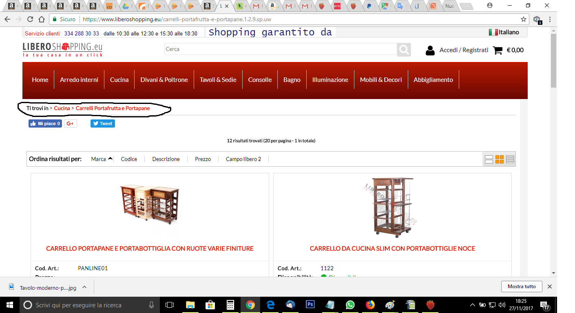Open Task View on the taskbar

tap(170, 305)
